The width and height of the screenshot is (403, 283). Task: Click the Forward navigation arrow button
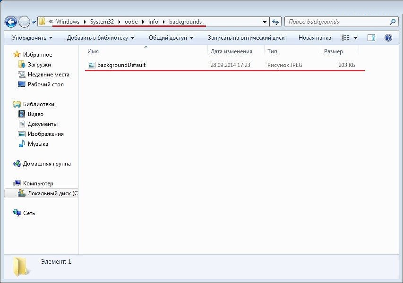[25, 22]
